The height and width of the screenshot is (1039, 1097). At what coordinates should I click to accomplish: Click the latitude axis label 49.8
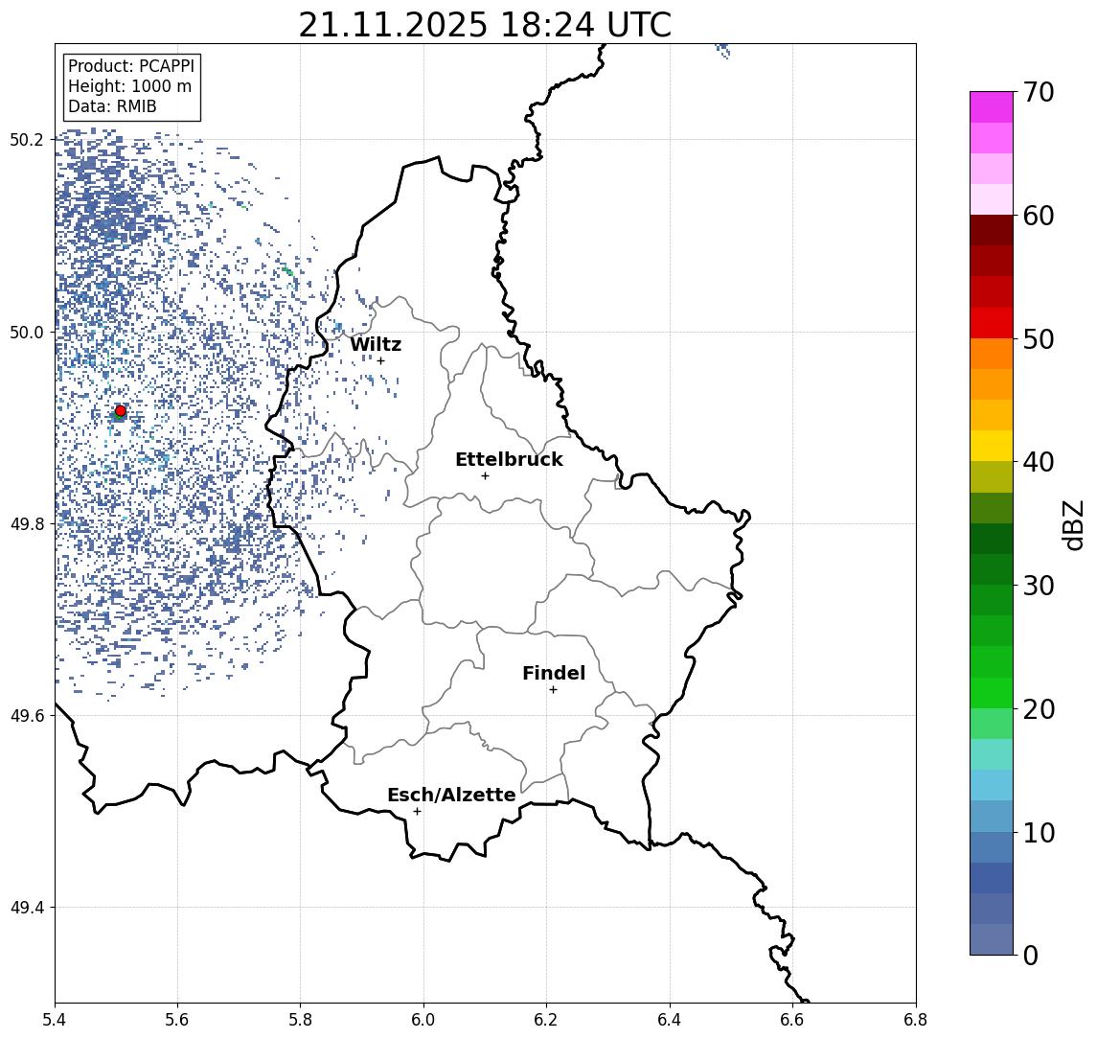(x=27, y=523)
